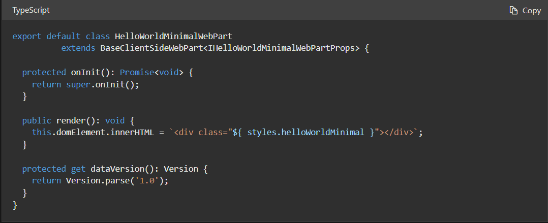The height and width of the screenshot is (223, 548).
Task: Click super in return super.onInit()
Action: pos(78,84)
